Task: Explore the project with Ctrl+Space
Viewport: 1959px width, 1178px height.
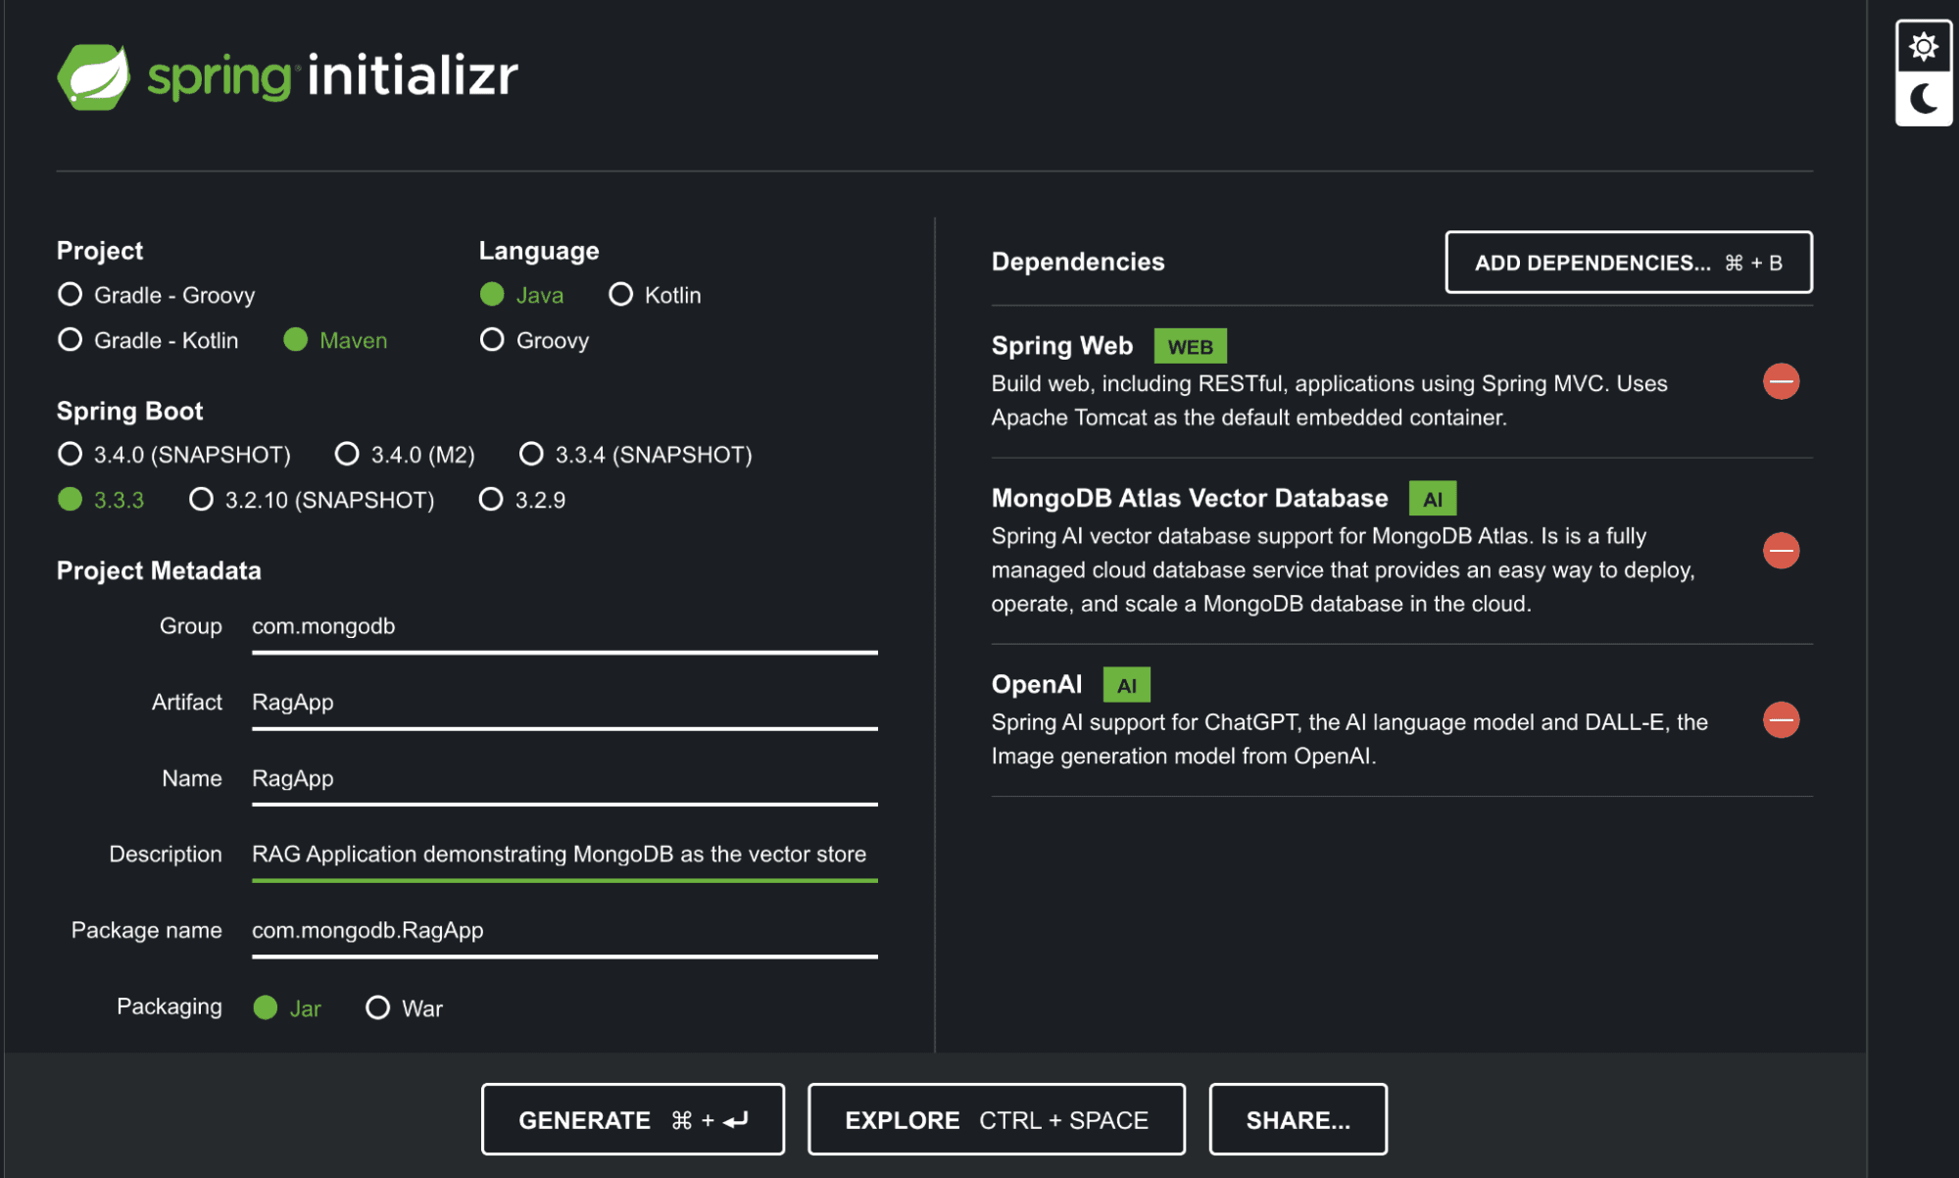Action: (x=995, y=1118)
